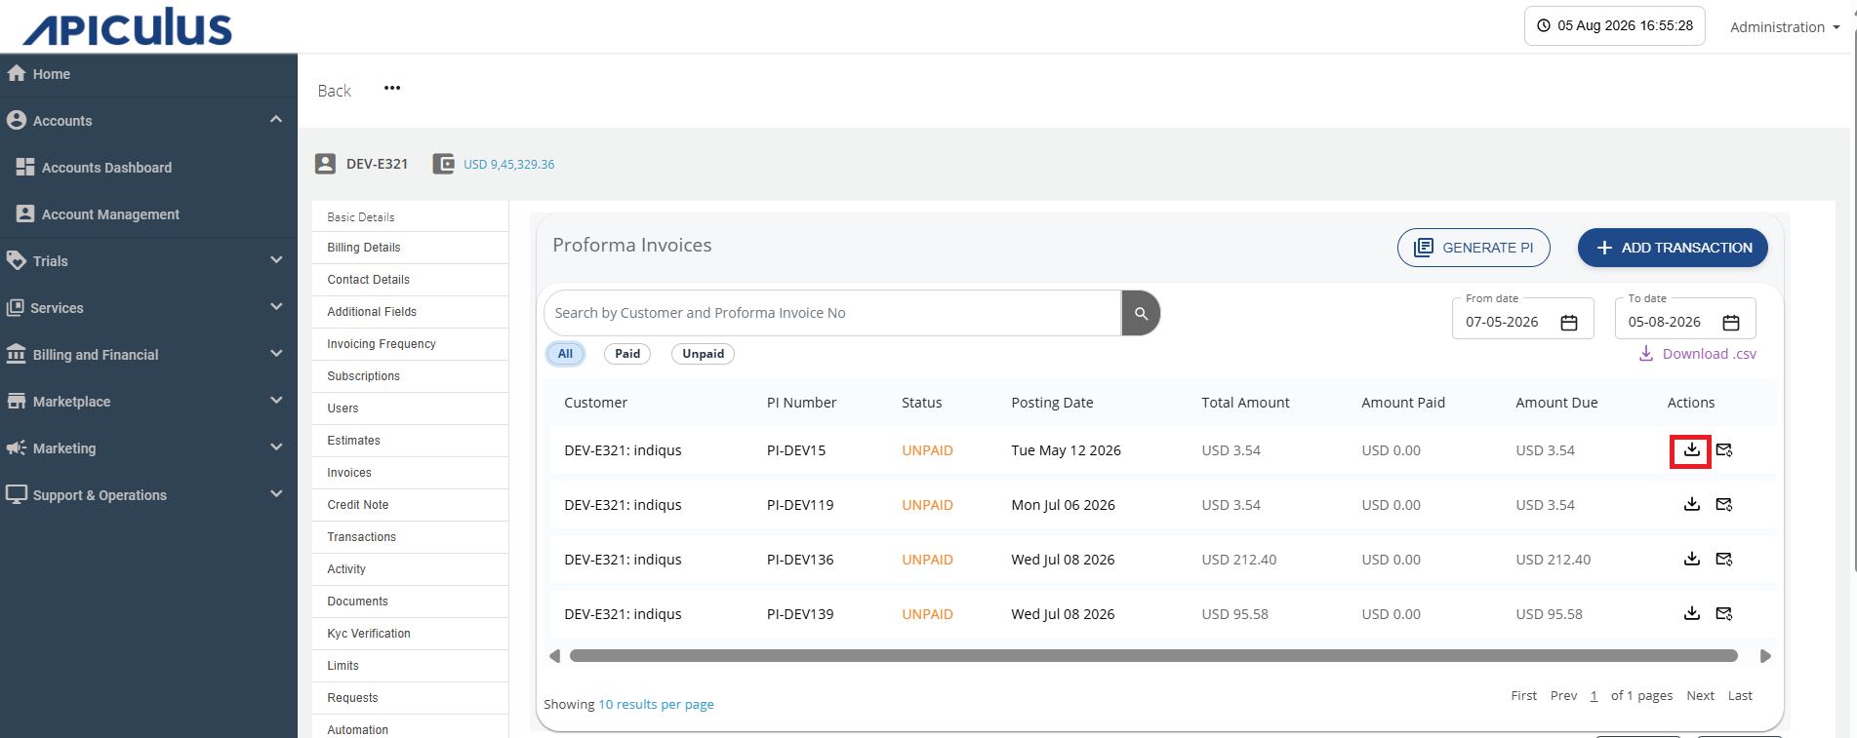Click the Marketplace store icon
The height and width of the screenshot is (738, 1857).
17,401
